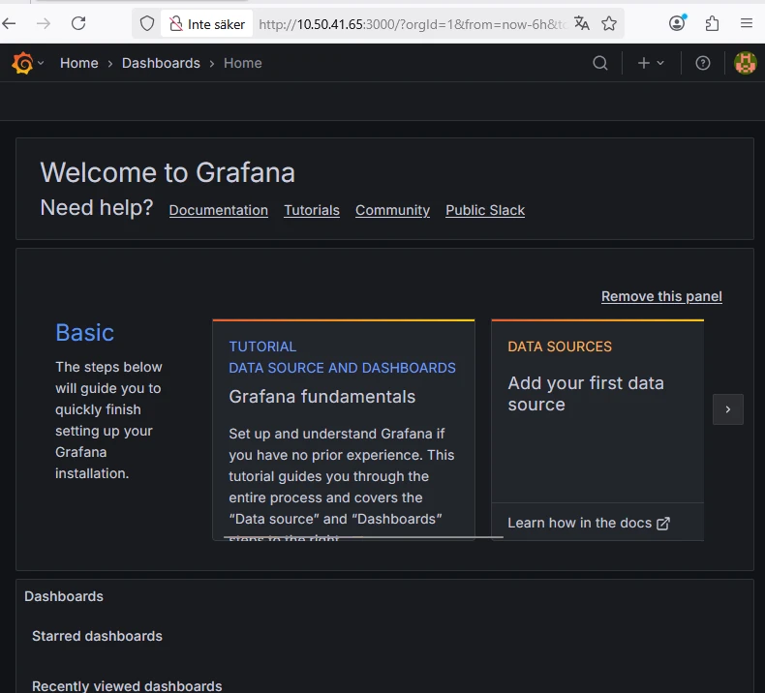Click the Grafana logo

click(x=22, y=63)
